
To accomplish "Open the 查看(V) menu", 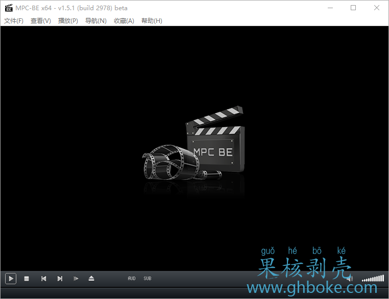I will 41,21.
